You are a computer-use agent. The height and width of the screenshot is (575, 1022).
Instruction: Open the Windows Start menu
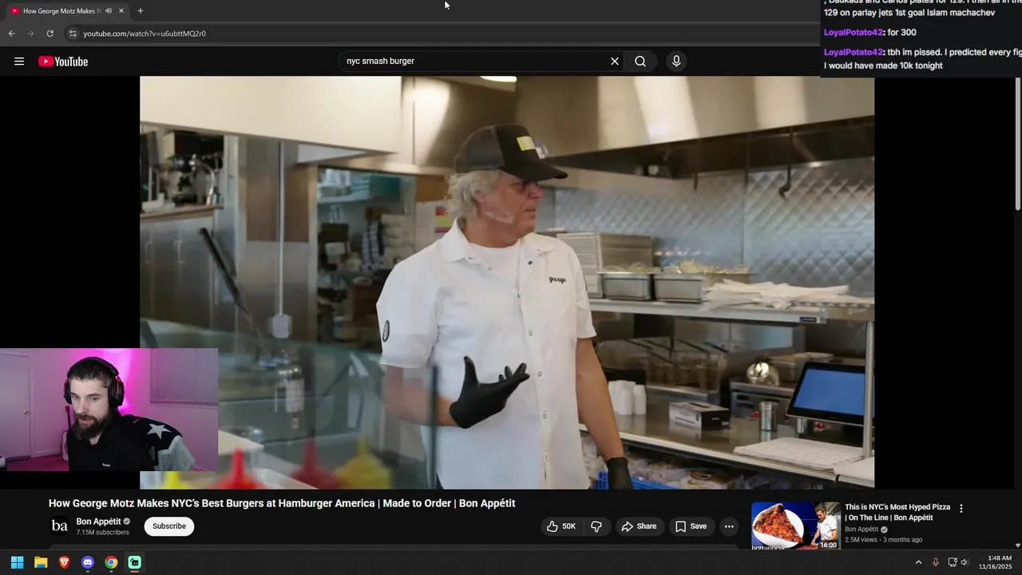tap(17, 562)
